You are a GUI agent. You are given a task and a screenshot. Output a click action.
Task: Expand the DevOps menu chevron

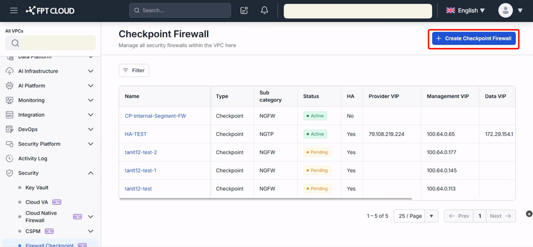pyautogui.click(x=91, y=129)
